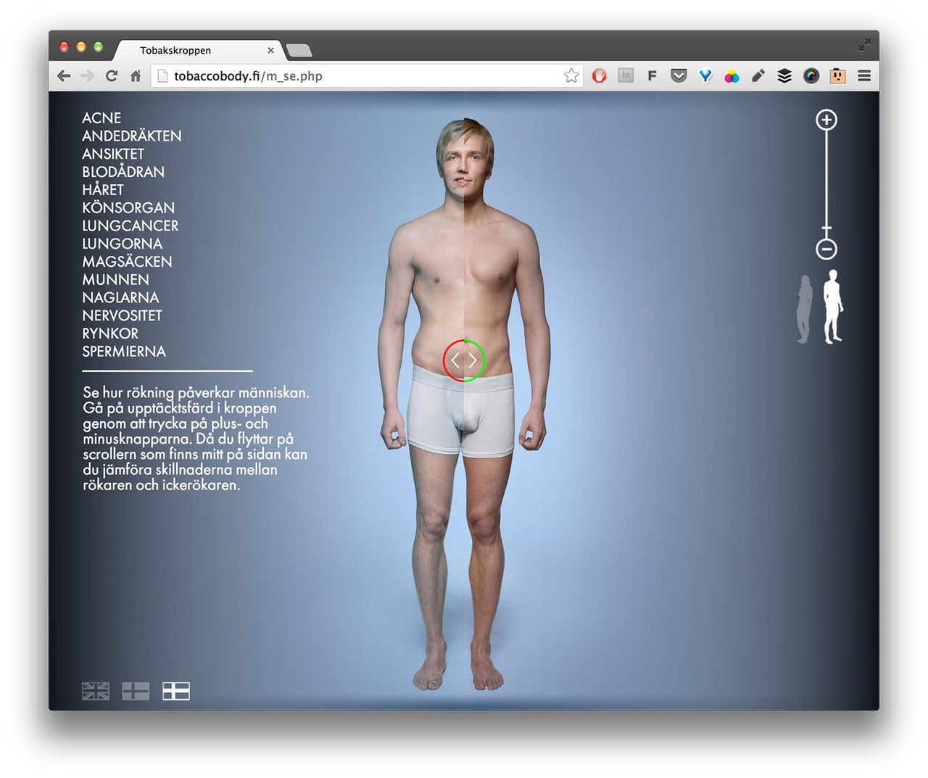
Task: Open the LUNGCANCER topic
Action: (130, 225)
